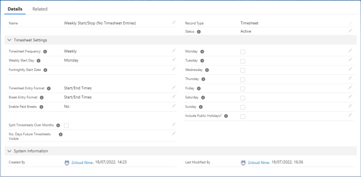Click the Last Modified By user avatar

(243, 163)
